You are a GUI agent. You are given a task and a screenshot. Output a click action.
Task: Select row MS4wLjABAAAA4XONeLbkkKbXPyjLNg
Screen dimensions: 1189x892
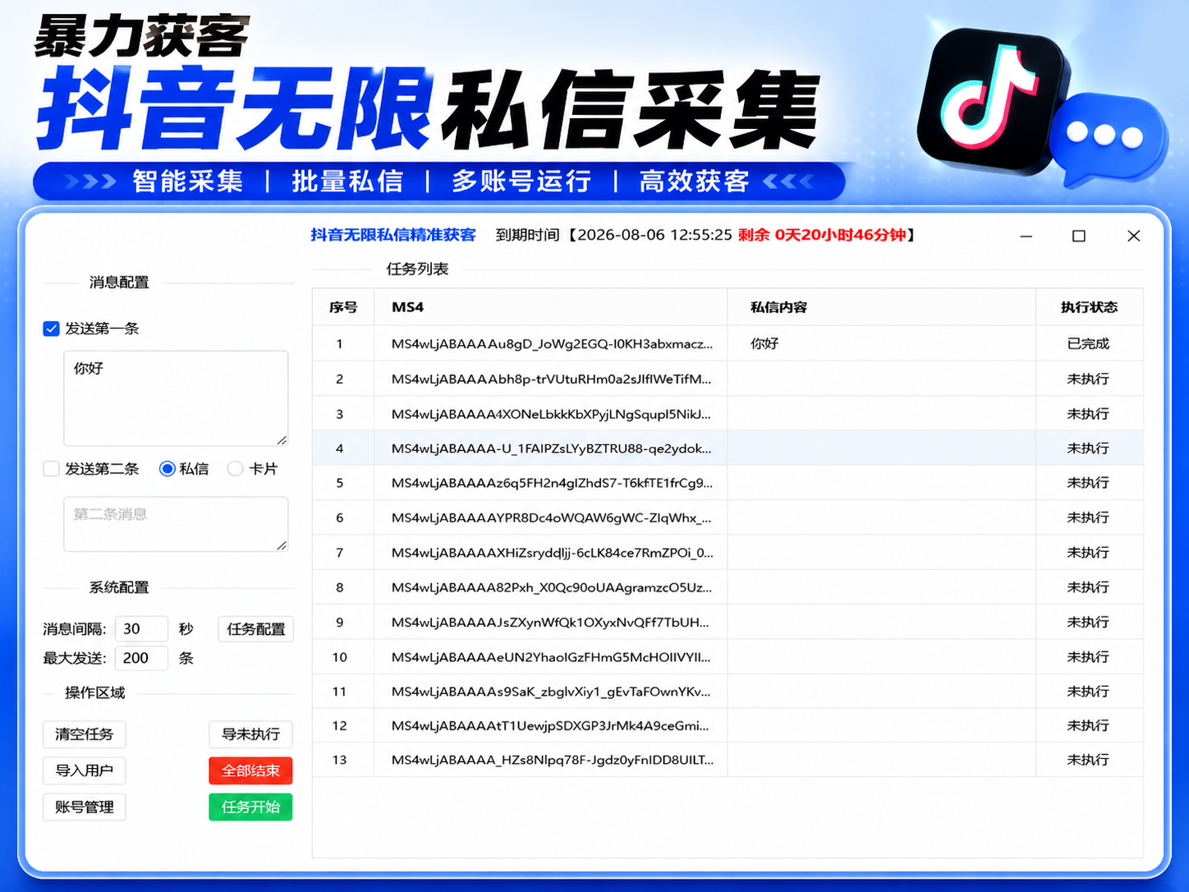coord(728,414)
